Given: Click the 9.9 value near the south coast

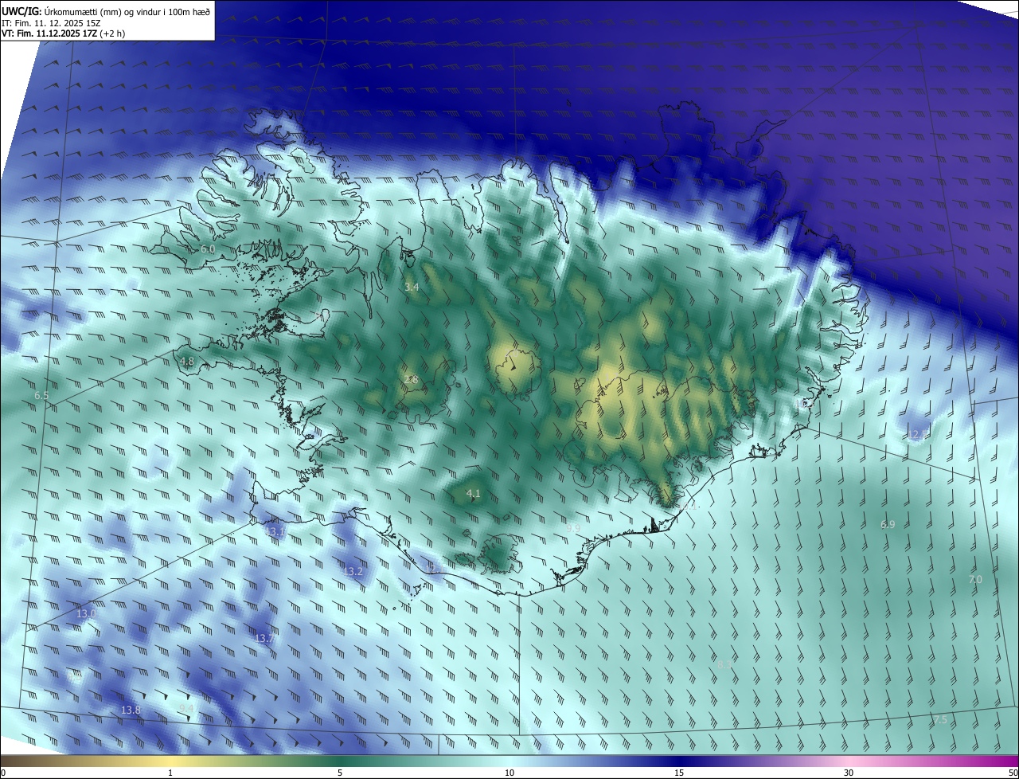Looking at the screenshot, I should (573, 528).
